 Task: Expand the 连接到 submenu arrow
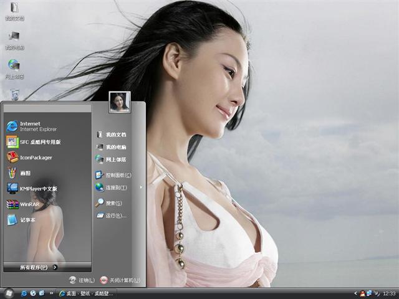(x=141, y=187)
